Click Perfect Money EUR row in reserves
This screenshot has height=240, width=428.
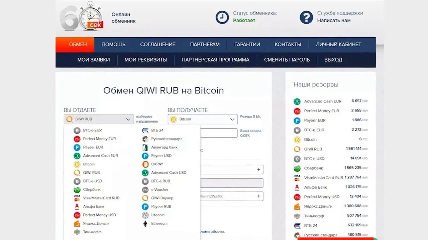[x=331, y=111]
